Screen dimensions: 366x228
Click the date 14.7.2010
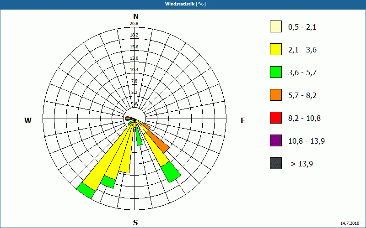tap(350, 223)
